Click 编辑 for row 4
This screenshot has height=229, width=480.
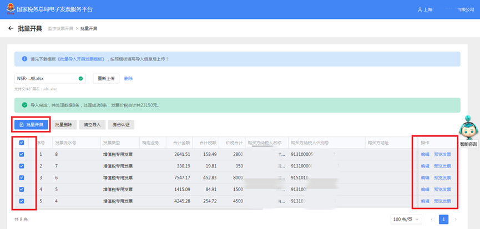pyautogui.click(x=425, y=189)
